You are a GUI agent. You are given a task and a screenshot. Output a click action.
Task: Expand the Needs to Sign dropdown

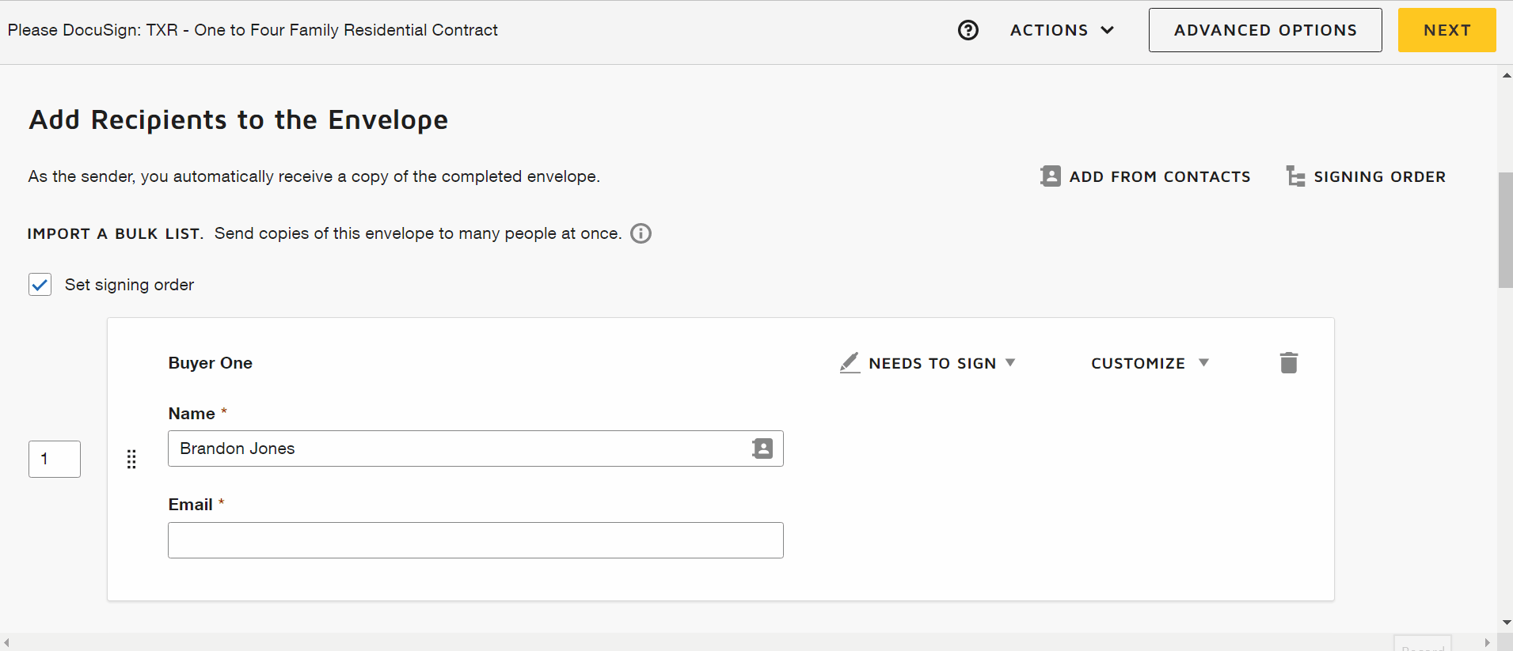928,363
